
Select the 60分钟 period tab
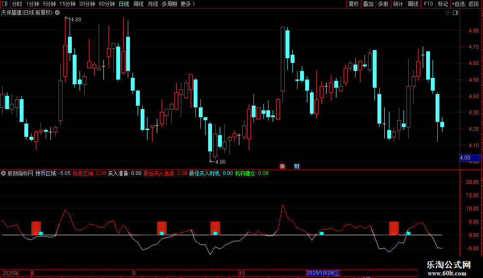click(107, 4)
